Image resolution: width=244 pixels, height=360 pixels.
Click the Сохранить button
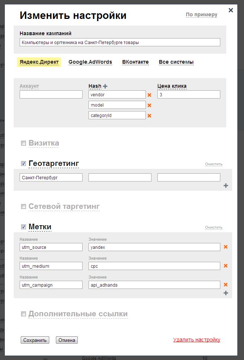click(x=35, y=340)
